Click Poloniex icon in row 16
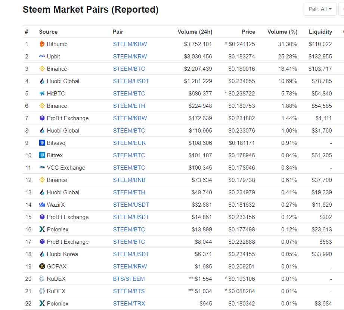 point(42,229)
